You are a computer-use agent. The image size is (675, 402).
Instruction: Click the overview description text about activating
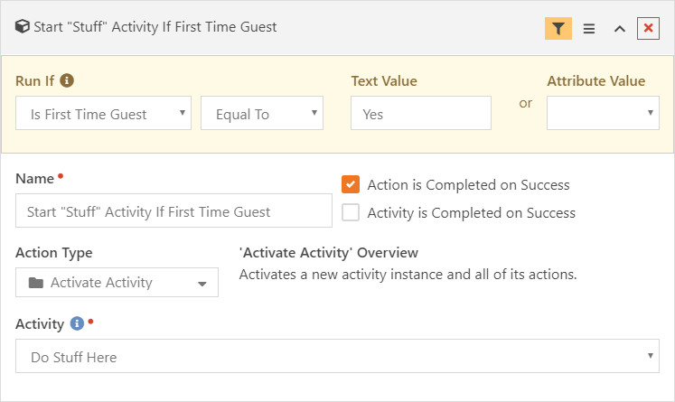(x=408, y=274)
